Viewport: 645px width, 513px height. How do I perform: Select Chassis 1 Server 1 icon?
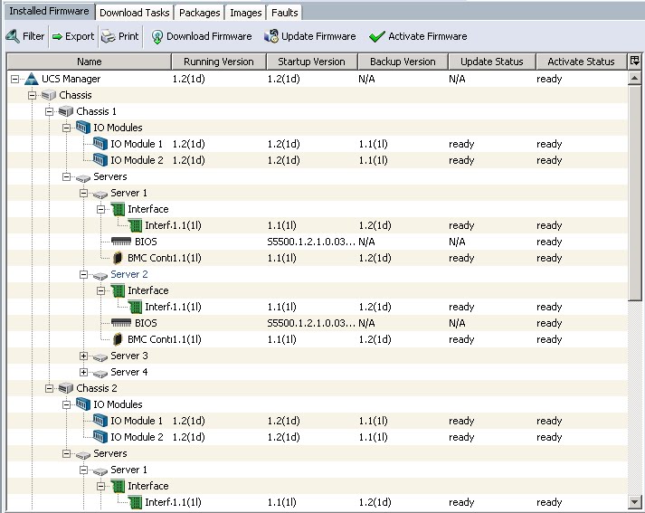click(100, 195)
